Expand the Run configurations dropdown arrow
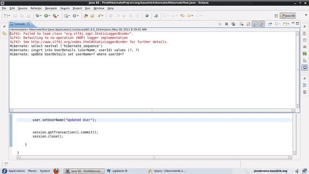The width and height of the screenshot is (309, 174). pos(49,16)
